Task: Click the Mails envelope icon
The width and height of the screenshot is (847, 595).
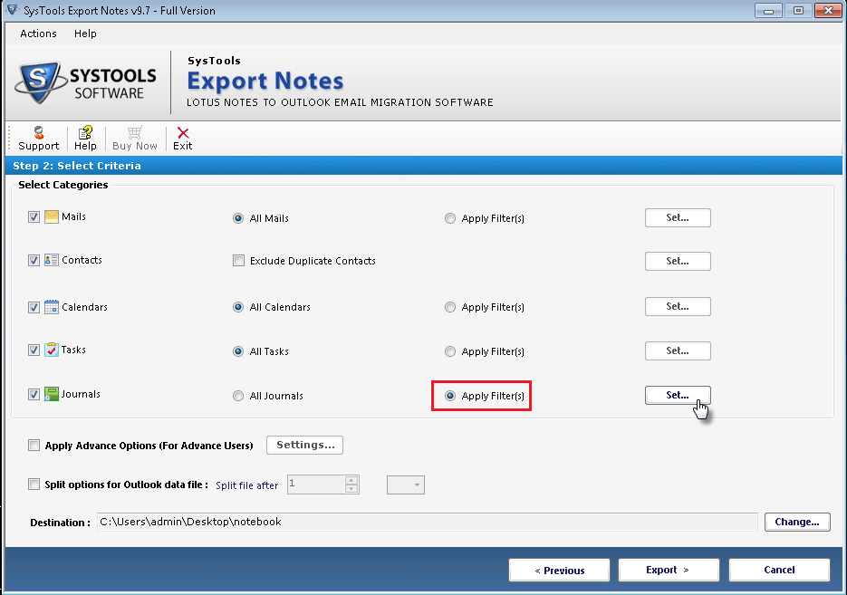Action: (x=52, y=217)
